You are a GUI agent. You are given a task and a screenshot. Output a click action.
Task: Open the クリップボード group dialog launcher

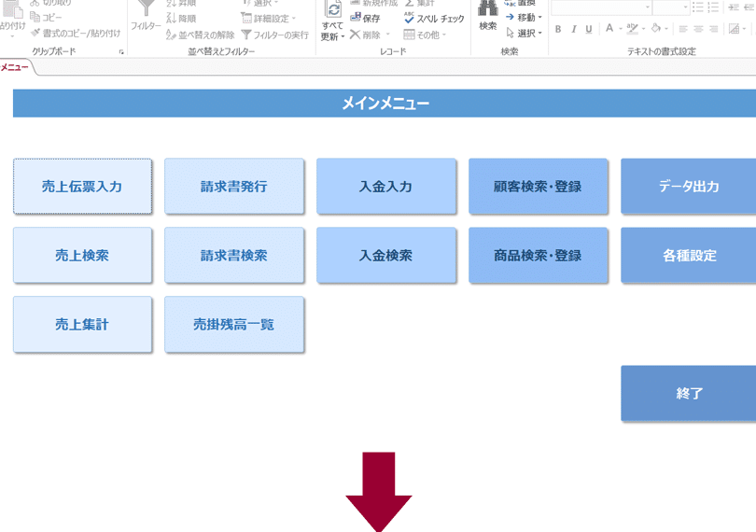[x=121, y=52]
